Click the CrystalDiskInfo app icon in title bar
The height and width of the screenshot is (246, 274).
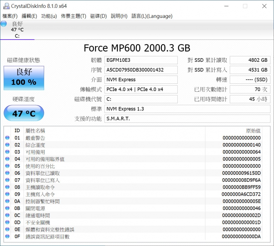pyautogui.click(x=6, y=6)
